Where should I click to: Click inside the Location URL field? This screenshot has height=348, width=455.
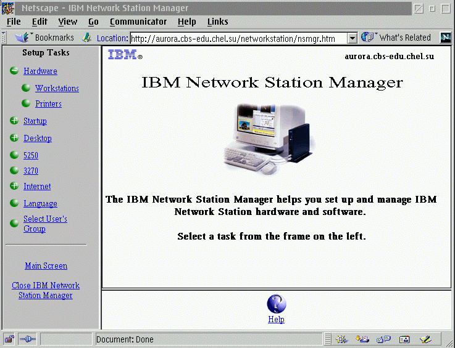[x=238, y=38]
